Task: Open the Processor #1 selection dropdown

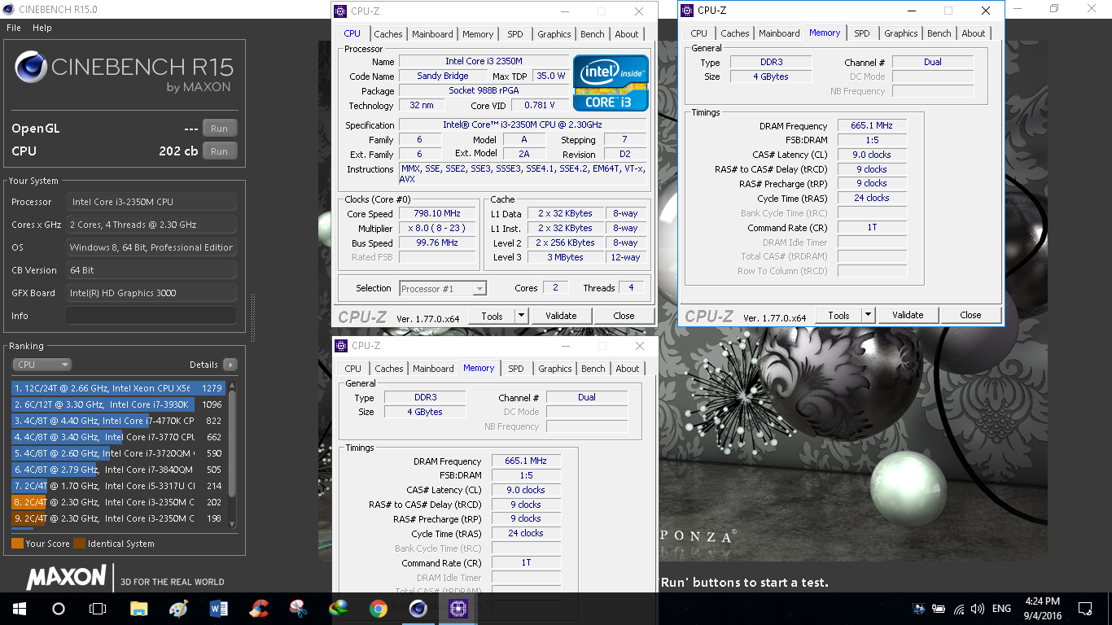Action: coord(443,288)
